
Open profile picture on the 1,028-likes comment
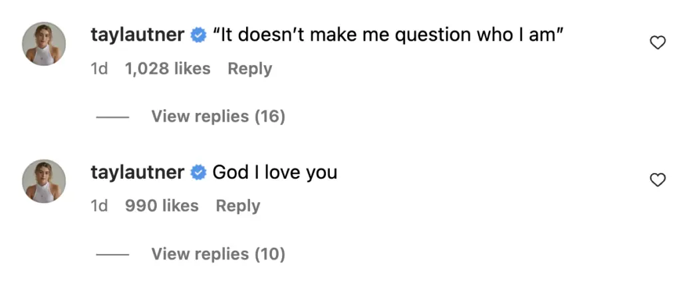pyautogui.click(x=45, y=44)
